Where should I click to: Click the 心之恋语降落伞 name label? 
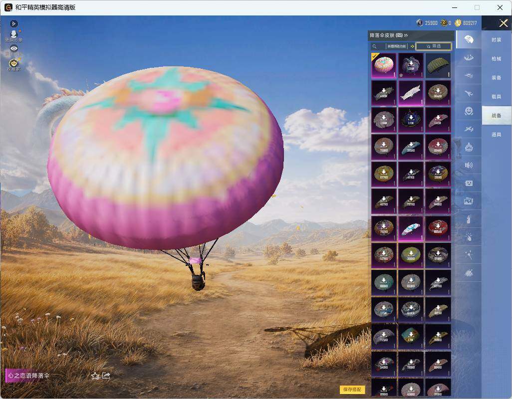point(29,376)
